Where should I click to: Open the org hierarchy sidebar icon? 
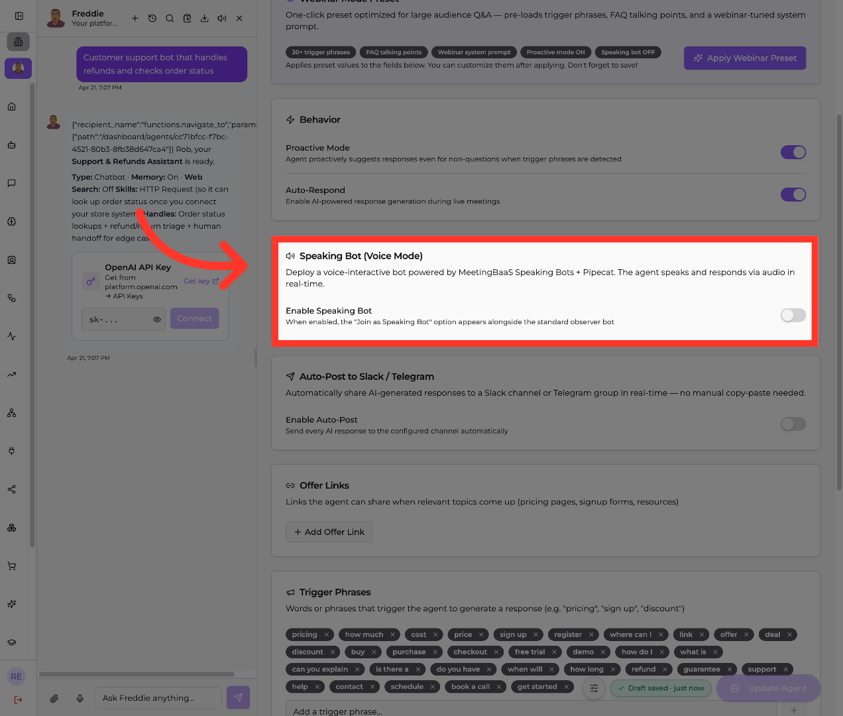pyautogui.click(x=12, y=413)
